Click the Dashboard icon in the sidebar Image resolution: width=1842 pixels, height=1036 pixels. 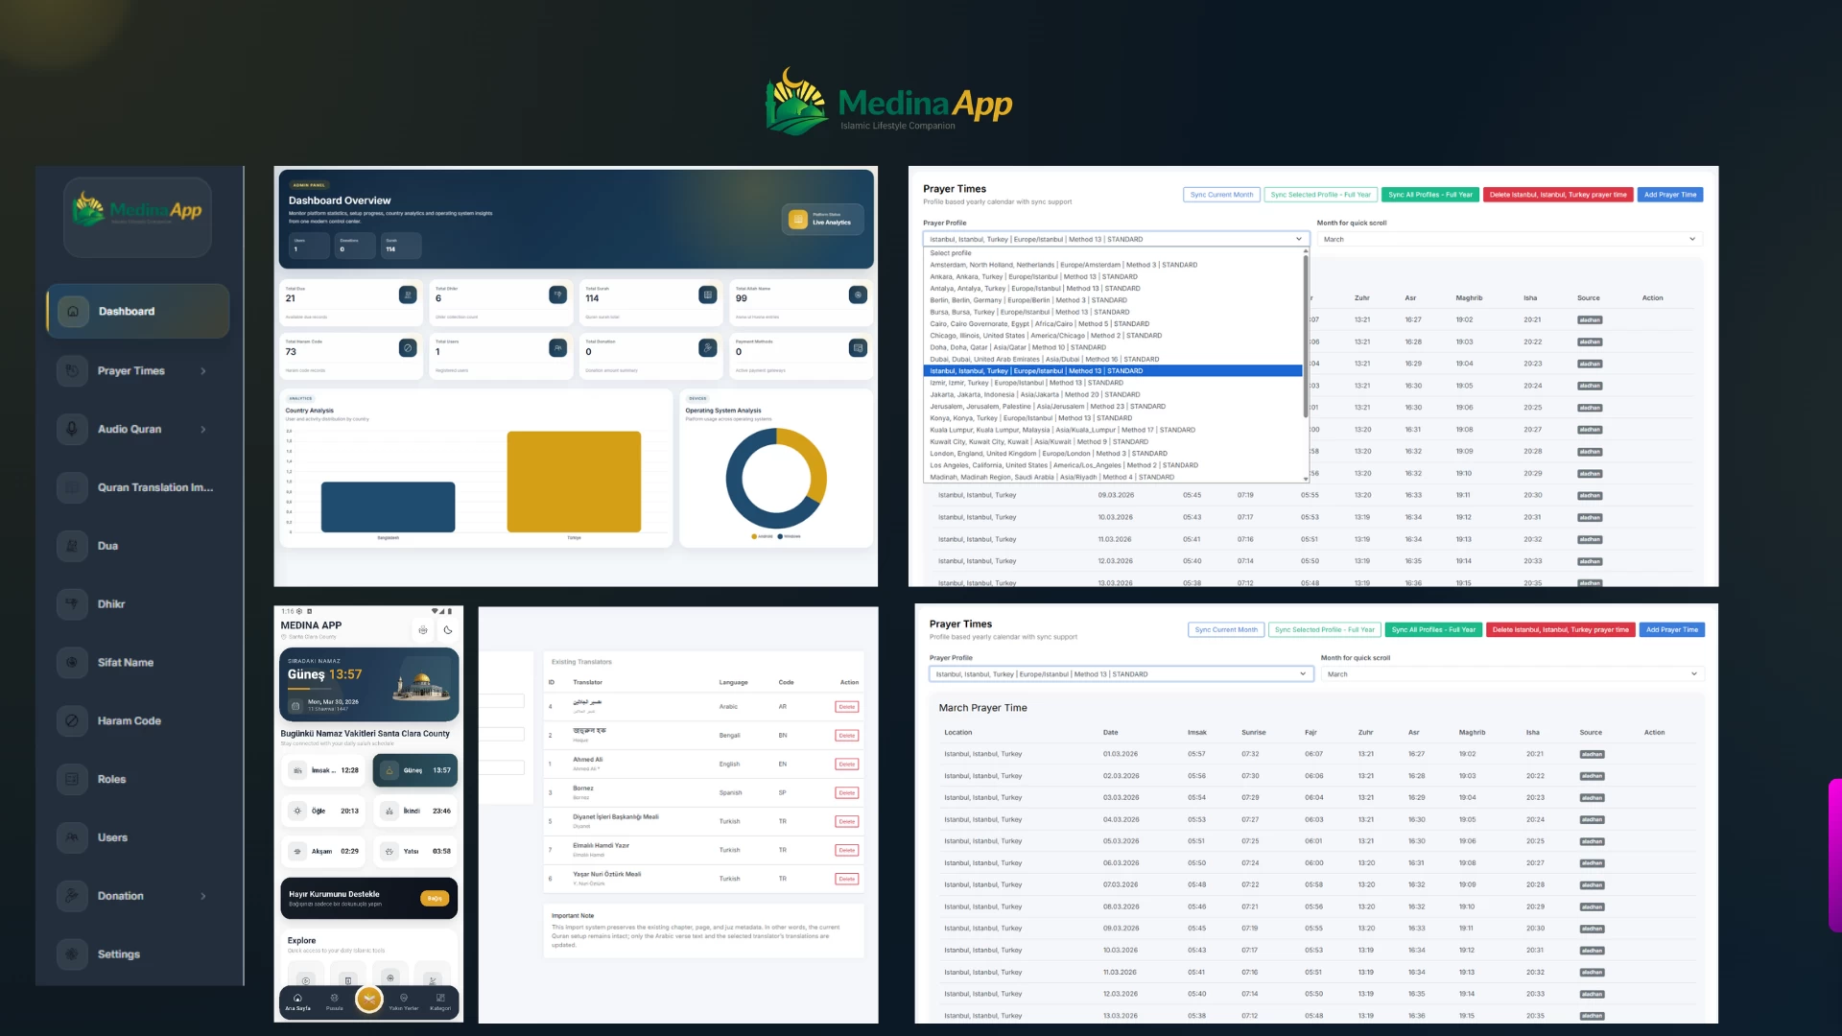[x=73, y=312]
